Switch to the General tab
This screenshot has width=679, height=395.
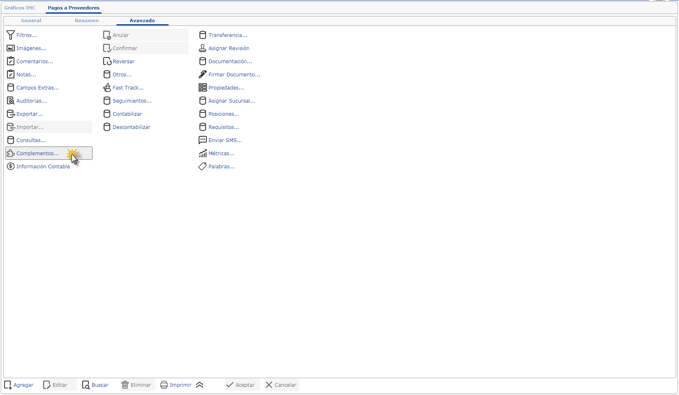pos(31,21)
